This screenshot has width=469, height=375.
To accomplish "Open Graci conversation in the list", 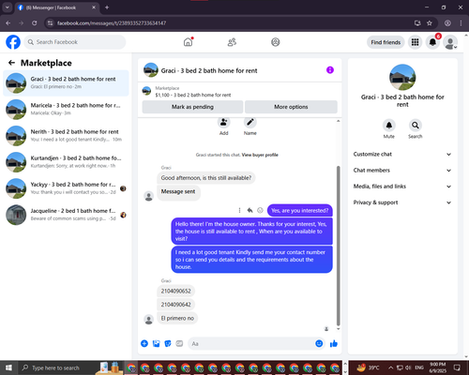I will [x=66, y=83].
